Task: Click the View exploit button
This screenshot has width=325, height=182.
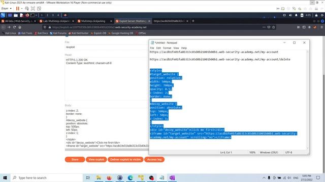Action: 96,160
